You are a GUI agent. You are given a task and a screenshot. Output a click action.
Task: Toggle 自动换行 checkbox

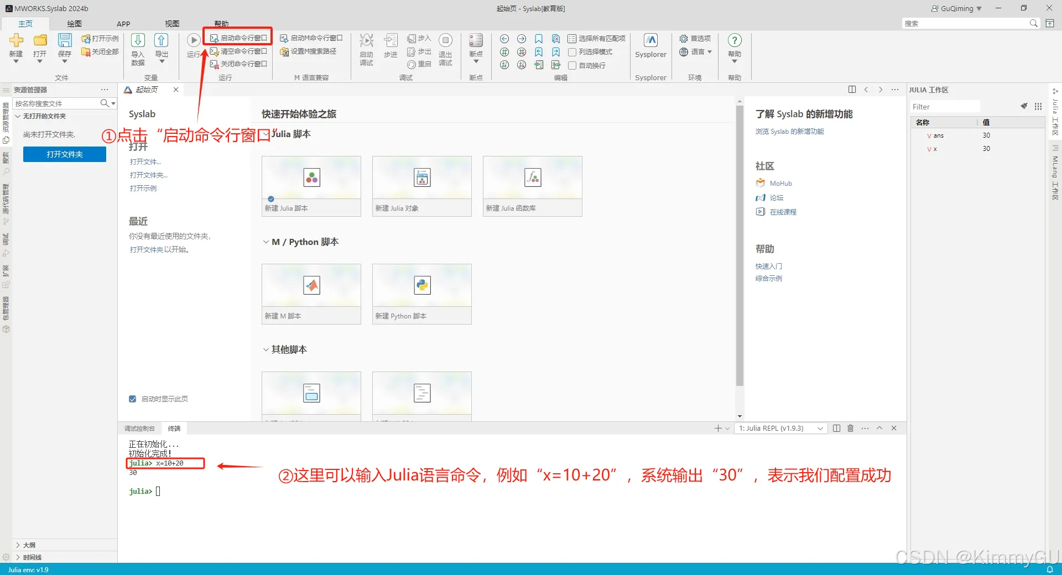[572, 65]
